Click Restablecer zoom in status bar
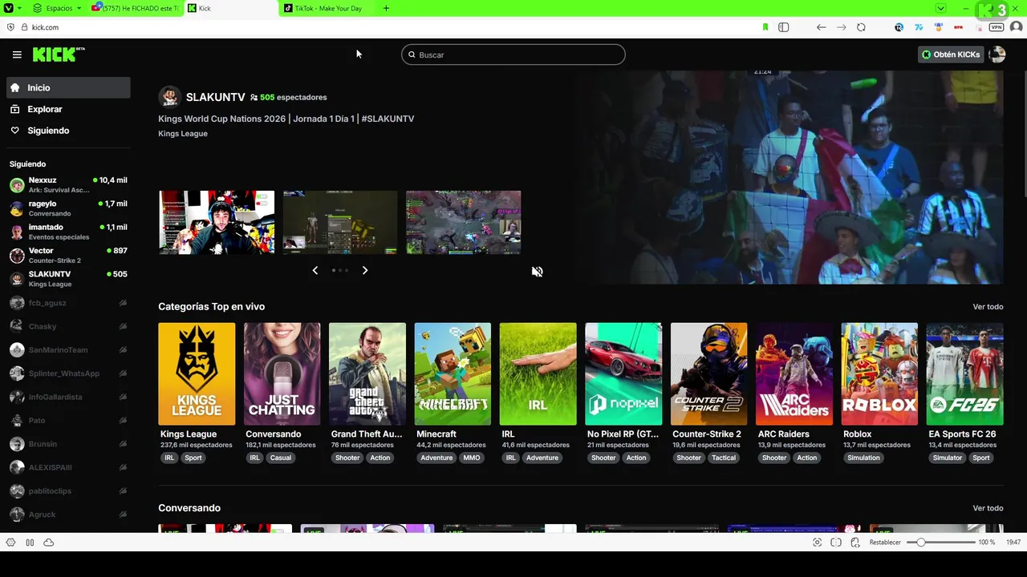Image resolution: width=1027 pixels, height=577 pixels. [x=885, y=543]
